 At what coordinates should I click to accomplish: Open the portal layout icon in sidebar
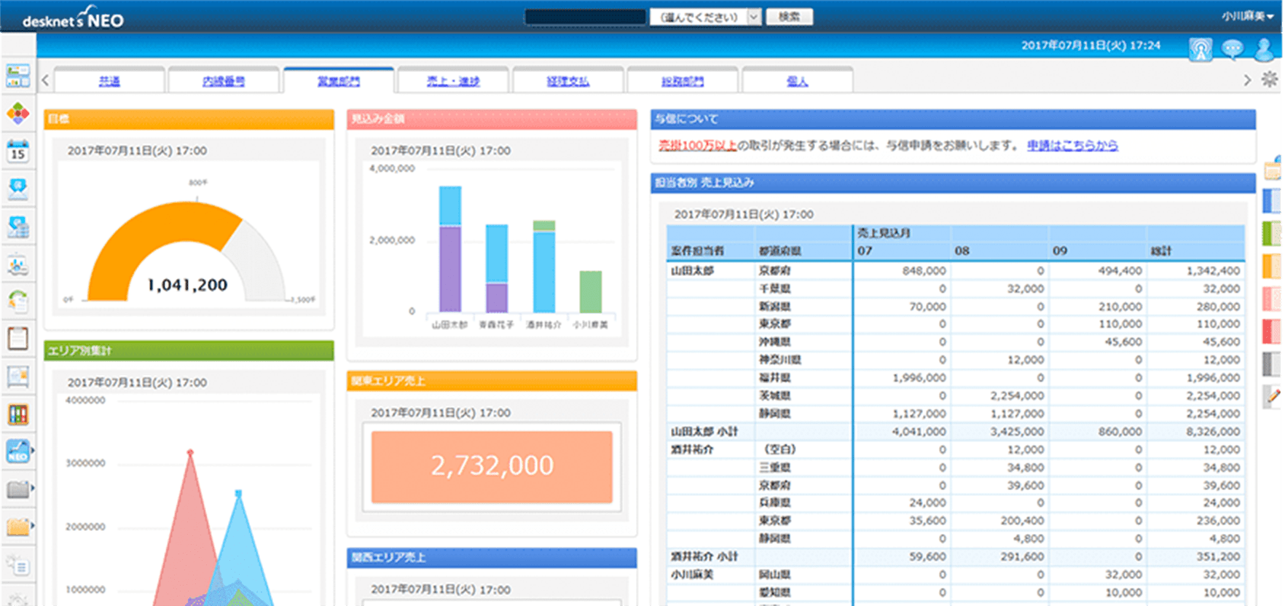click(17, 76)
